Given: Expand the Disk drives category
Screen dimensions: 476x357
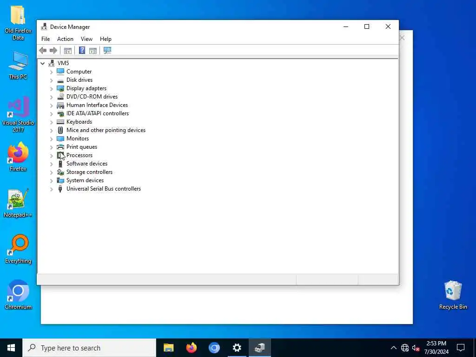Looking at the screenshot, I should (x=51, y=80).
